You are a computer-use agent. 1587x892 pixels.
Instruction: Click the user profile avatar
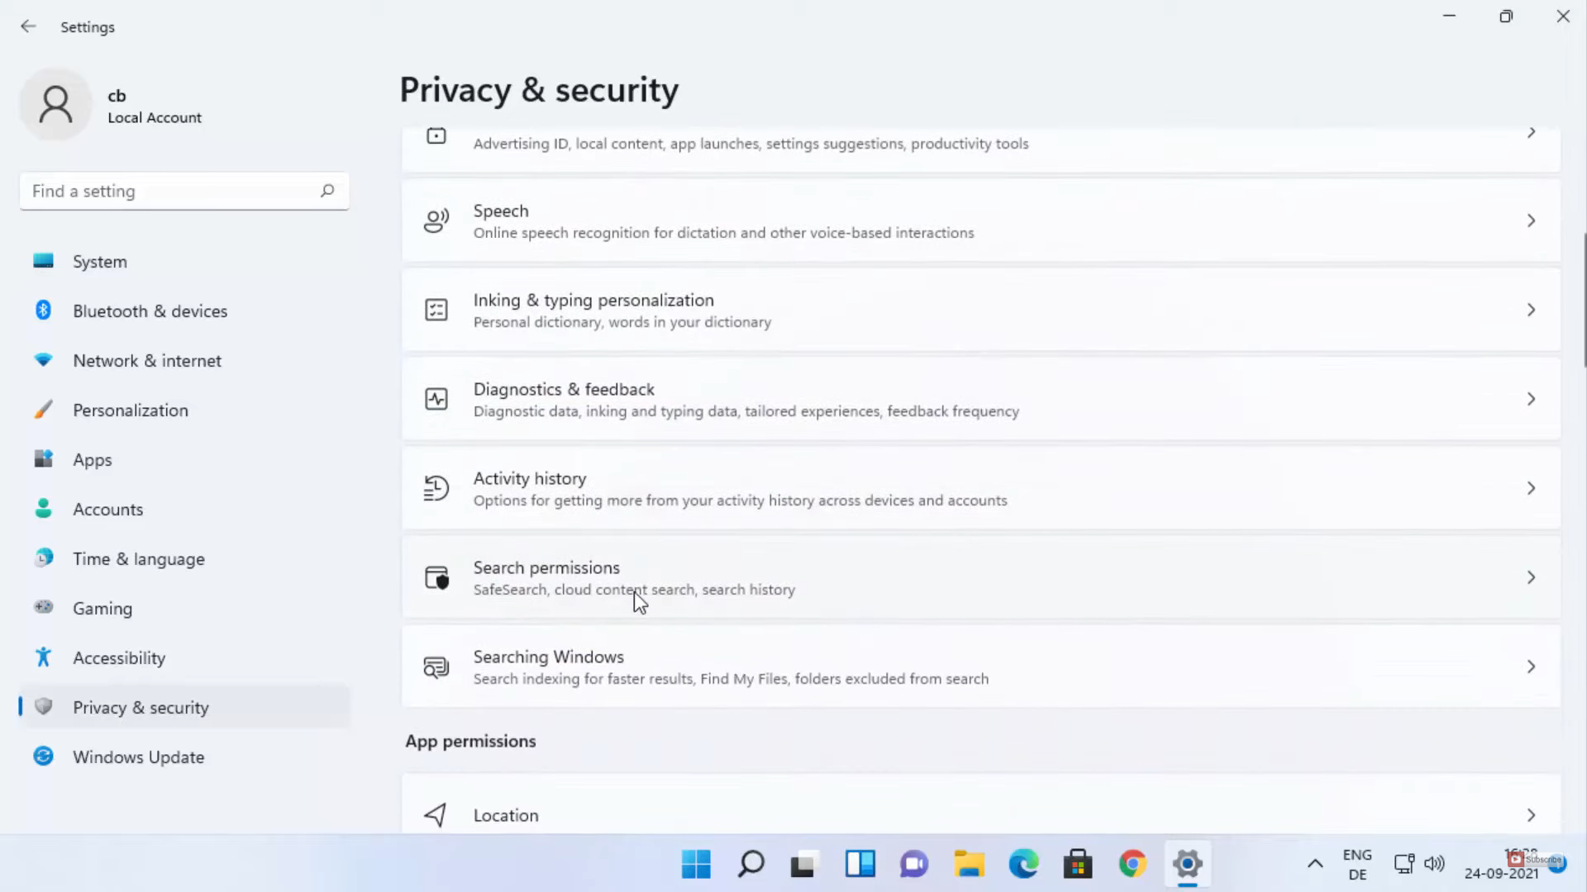[55, 105]
